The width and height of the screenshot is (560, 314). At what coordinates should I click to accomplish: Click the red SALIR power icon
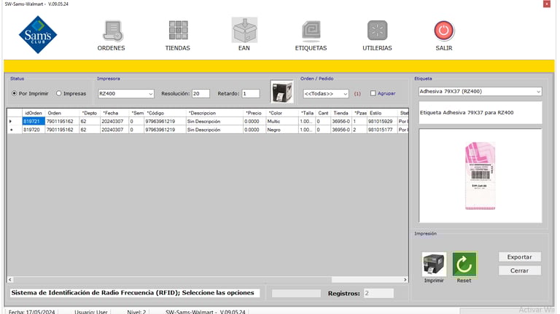[444, 31]
